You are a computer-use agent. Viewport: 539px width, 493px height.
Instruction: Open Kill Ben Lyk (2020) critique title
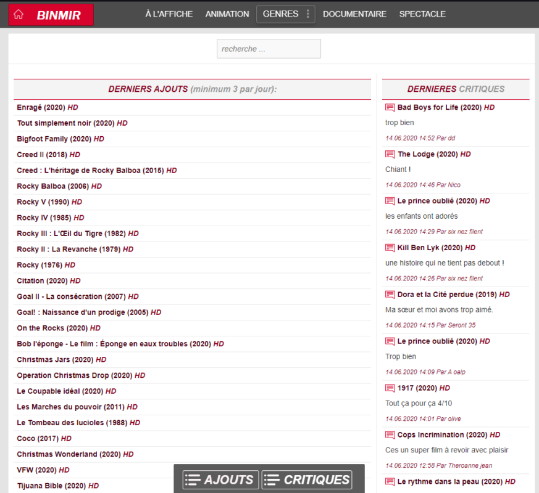click(437, 248)
